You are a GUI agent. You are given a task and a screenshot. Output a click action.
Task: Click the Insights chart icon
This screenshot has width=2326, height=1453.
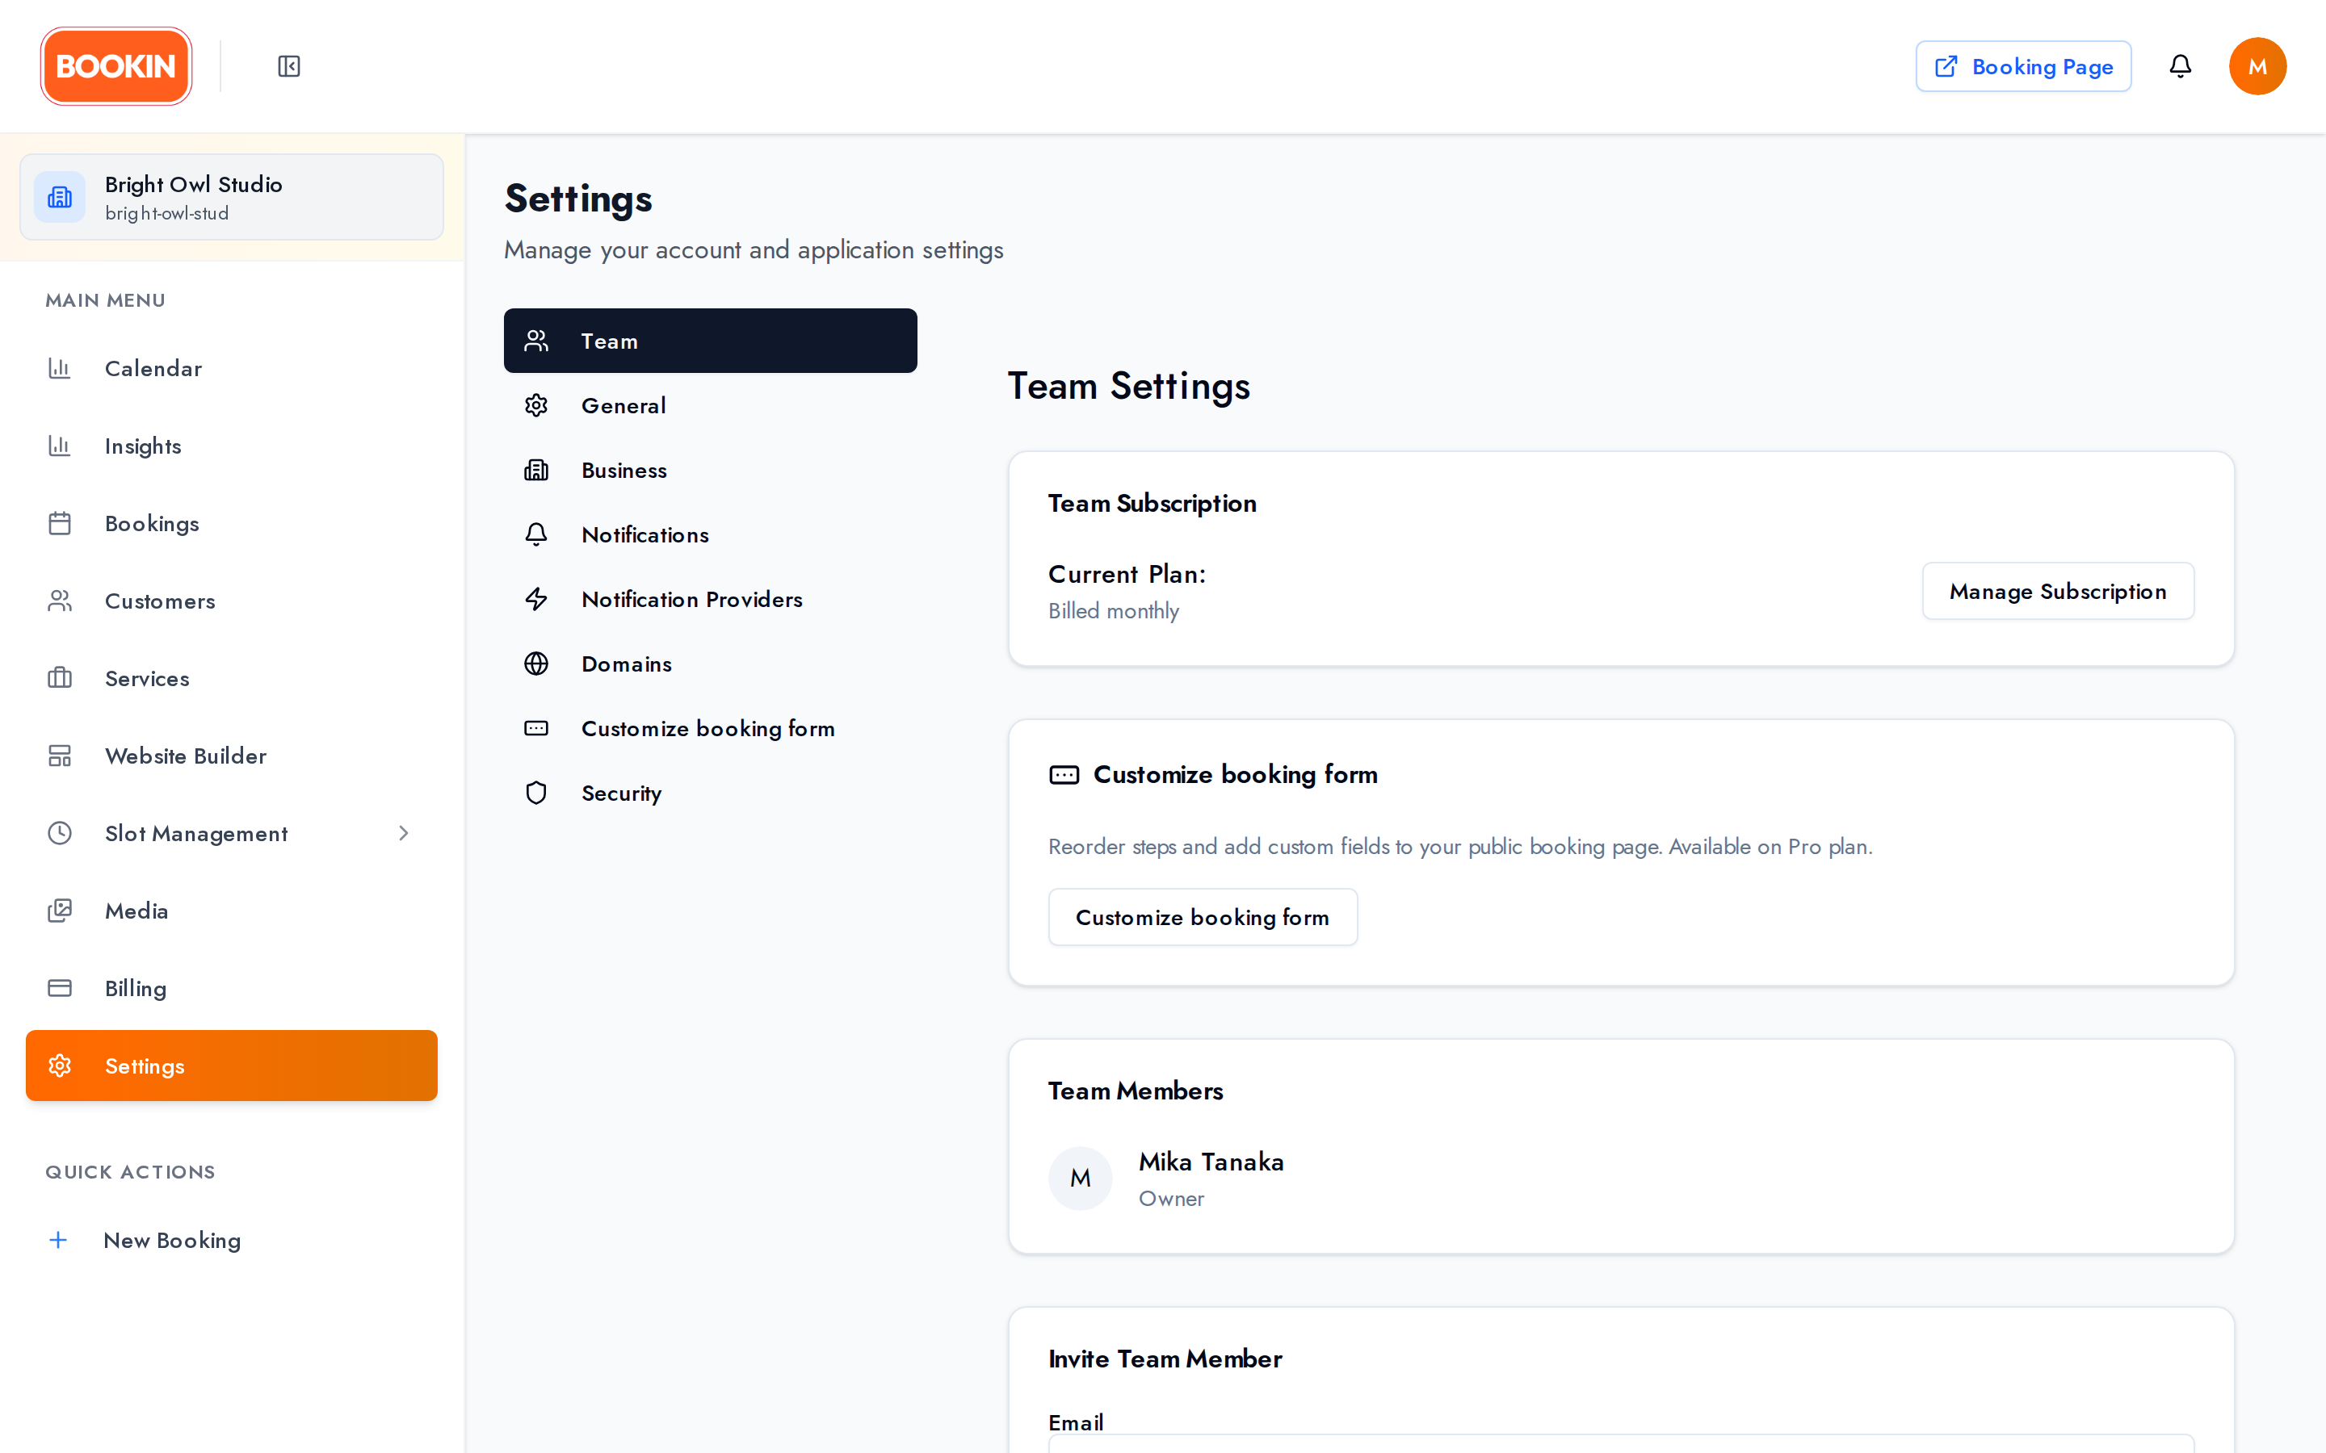pyautogui.click(x=60, y=446)
